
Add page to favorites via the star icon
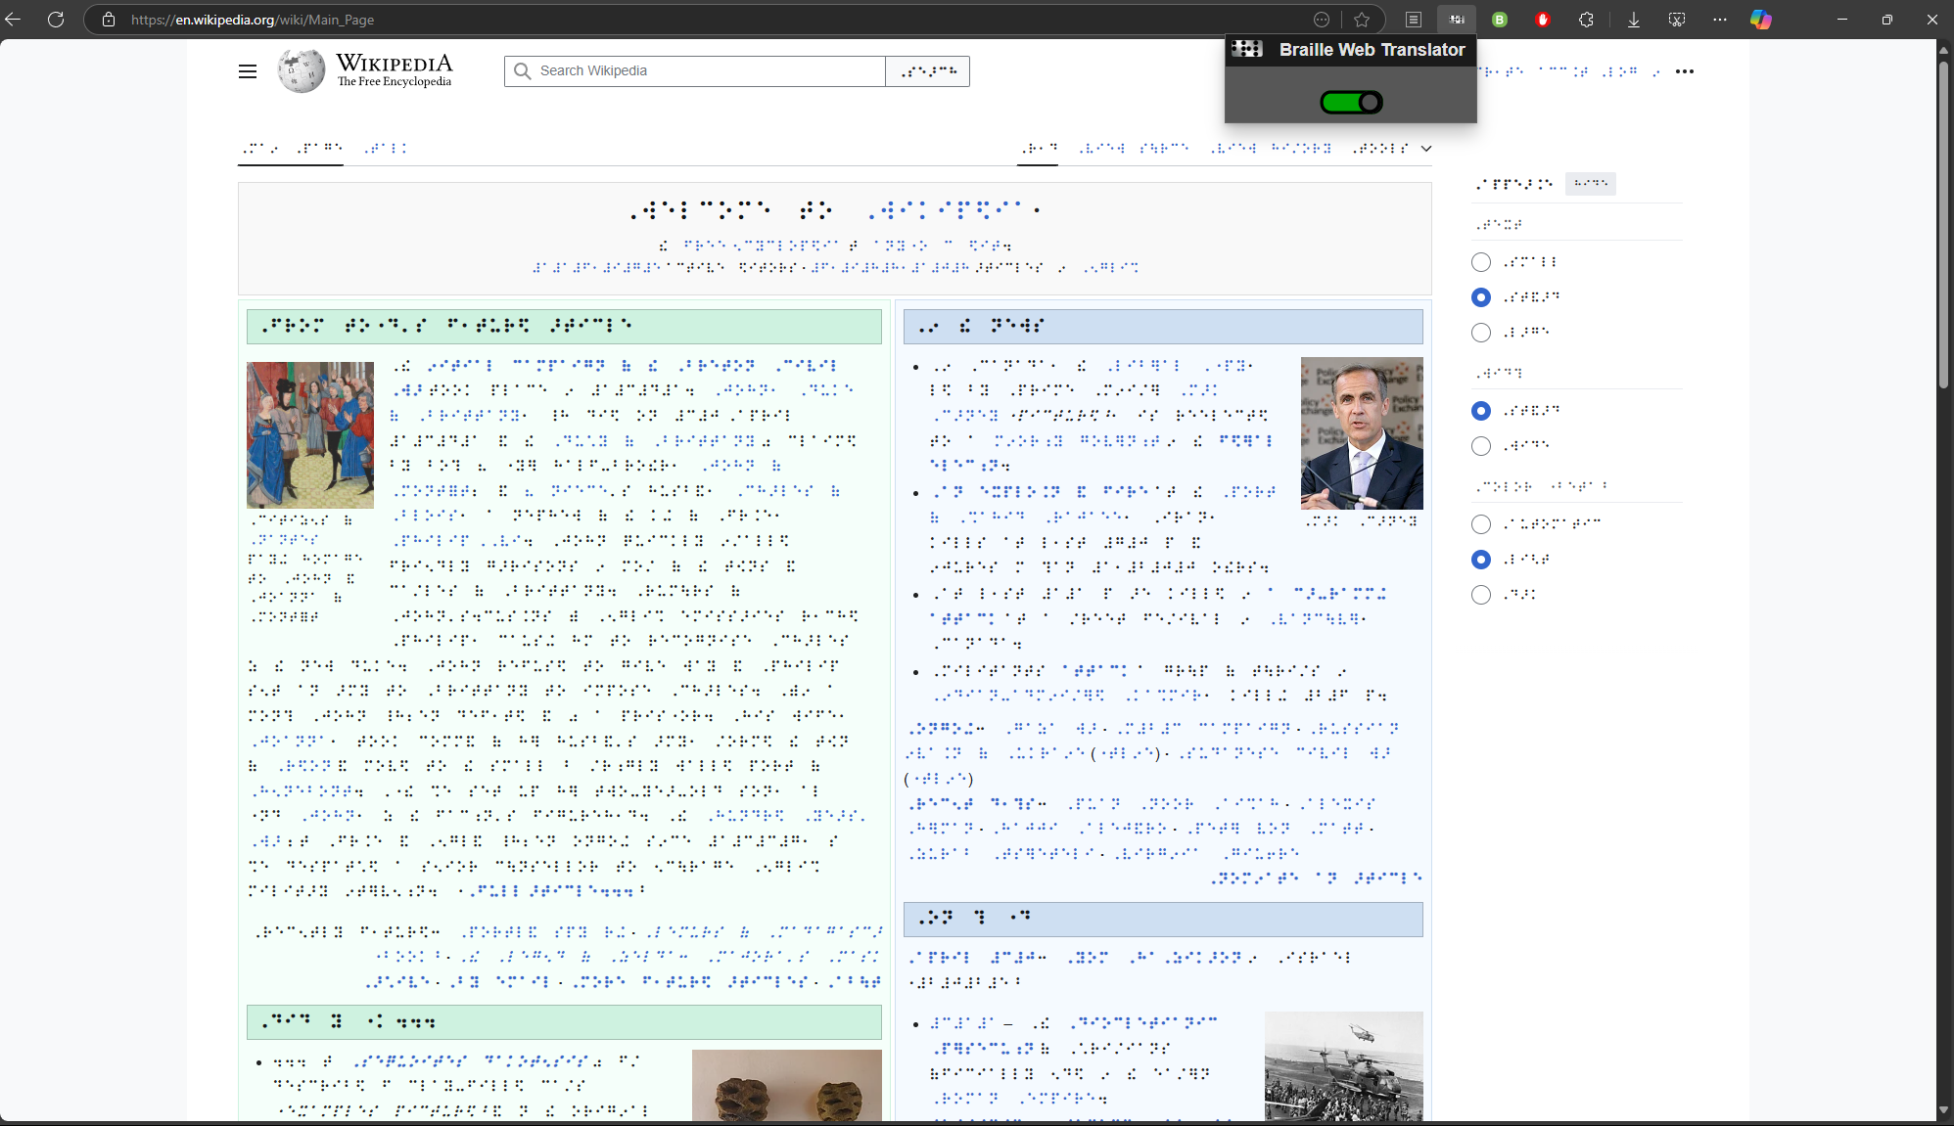[1362, 20]
